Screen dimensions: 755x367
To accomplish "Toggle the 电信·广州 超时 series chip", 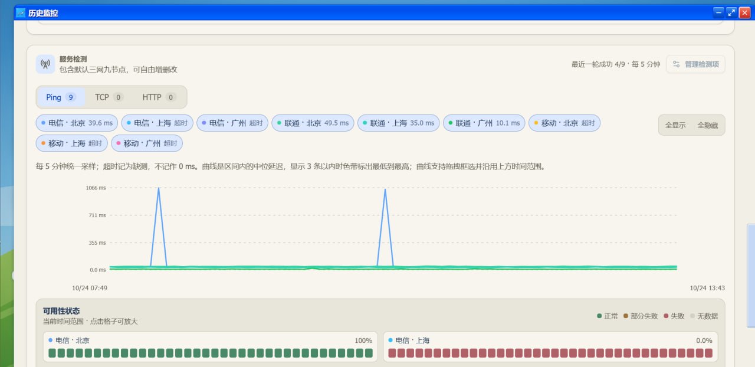I will pos(232,123).
